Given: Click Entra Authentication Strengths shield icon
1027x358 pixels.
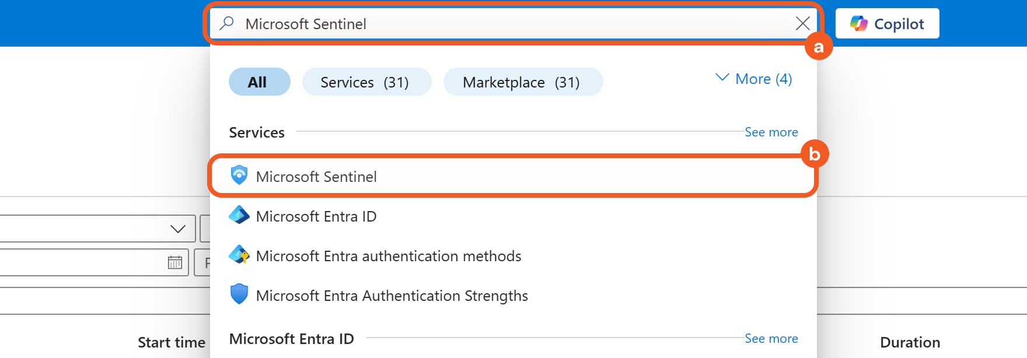Looking at the screenshot, I should click(239, 294).
